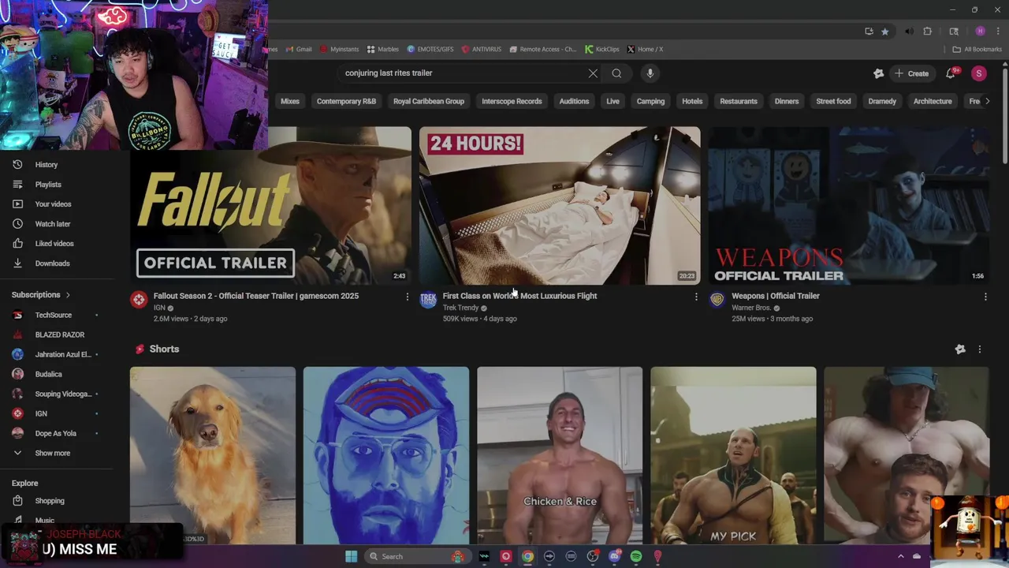Image resolution: width=1009 pixels, height=568 pixels.
Task: Open the IGN channel avatar under Fallout
Action: click(139, 300)
